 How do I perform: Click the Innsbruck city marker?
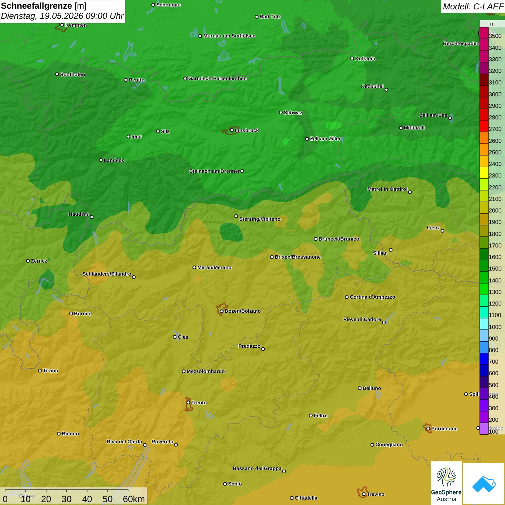click(232, 130)
